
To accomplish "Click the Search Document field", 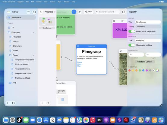I will (x=107, y=12).
